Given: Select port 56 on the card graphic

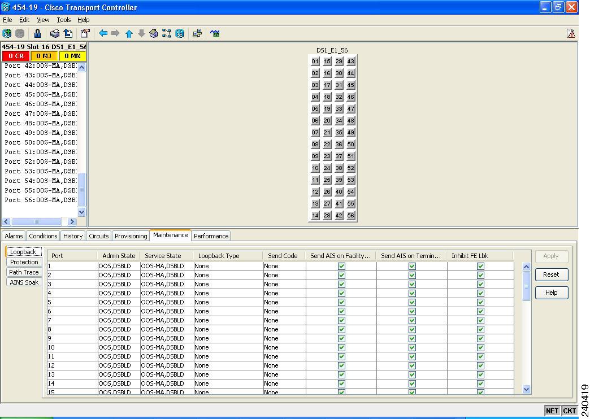Looking at the screenshot, I should 351,216.
